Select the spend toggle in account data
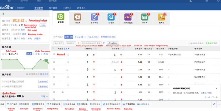The image size is (221, 111). (29, 54)
